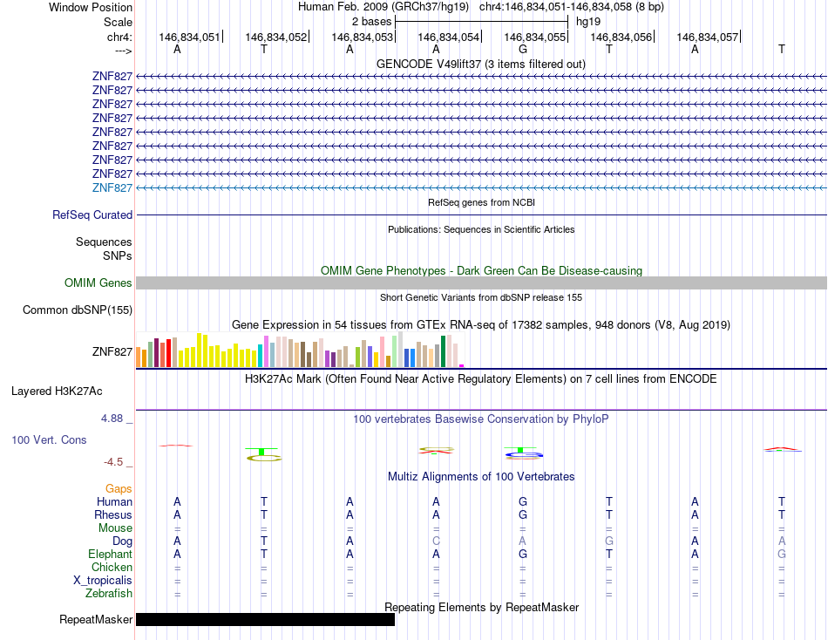The height and width of the screenshot is (640, 828).
Task: Click the green-olive conservation logo under 146,834,052
Action: tap(264, 454)
